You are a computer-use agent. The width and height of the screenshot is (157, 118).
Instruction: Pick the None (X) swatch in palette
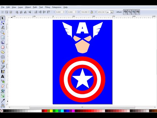2,111
